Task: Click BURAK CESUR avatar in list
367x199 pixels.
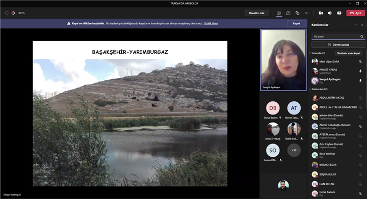Action: click(315, 165)
